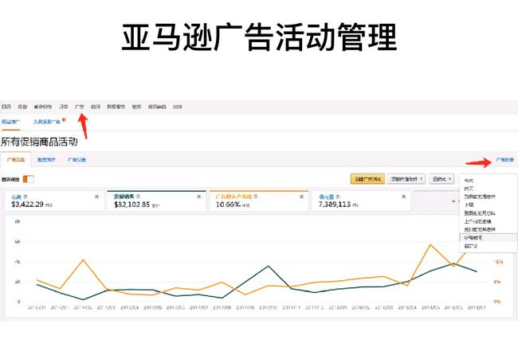The width and height of the screenshot is (518, 351).
Task: Select third tab after bulk operations
Action: coord(77,160)
